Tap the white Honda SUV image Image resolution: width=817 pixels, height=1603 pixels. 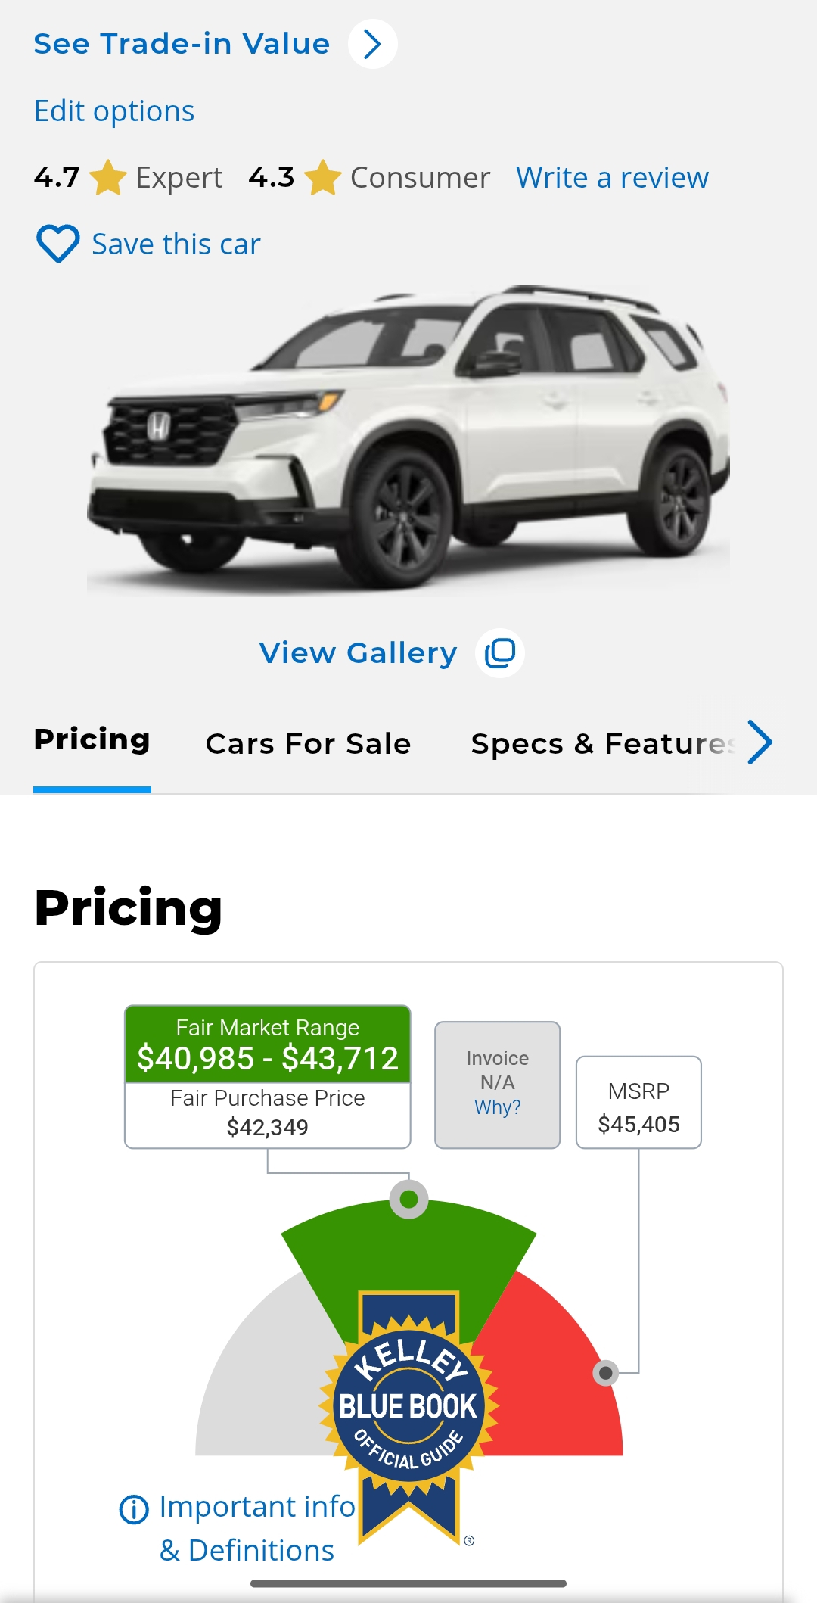point(408,440)
